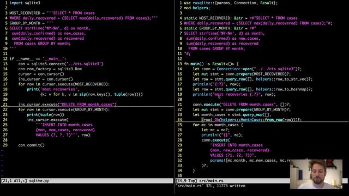
Task: Click the helpers::MonthCase::from_row line
Action: tap(251, 120)
